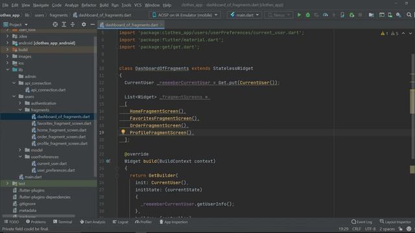415x233 pixels.
Task: Run the app with the green play button
Action: [299, 15]
